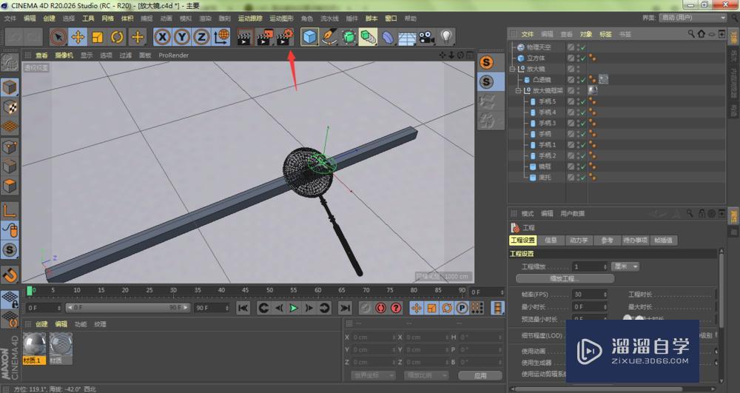Toggle the Z axis lock
740x393 pixels.
coord(201,37)
